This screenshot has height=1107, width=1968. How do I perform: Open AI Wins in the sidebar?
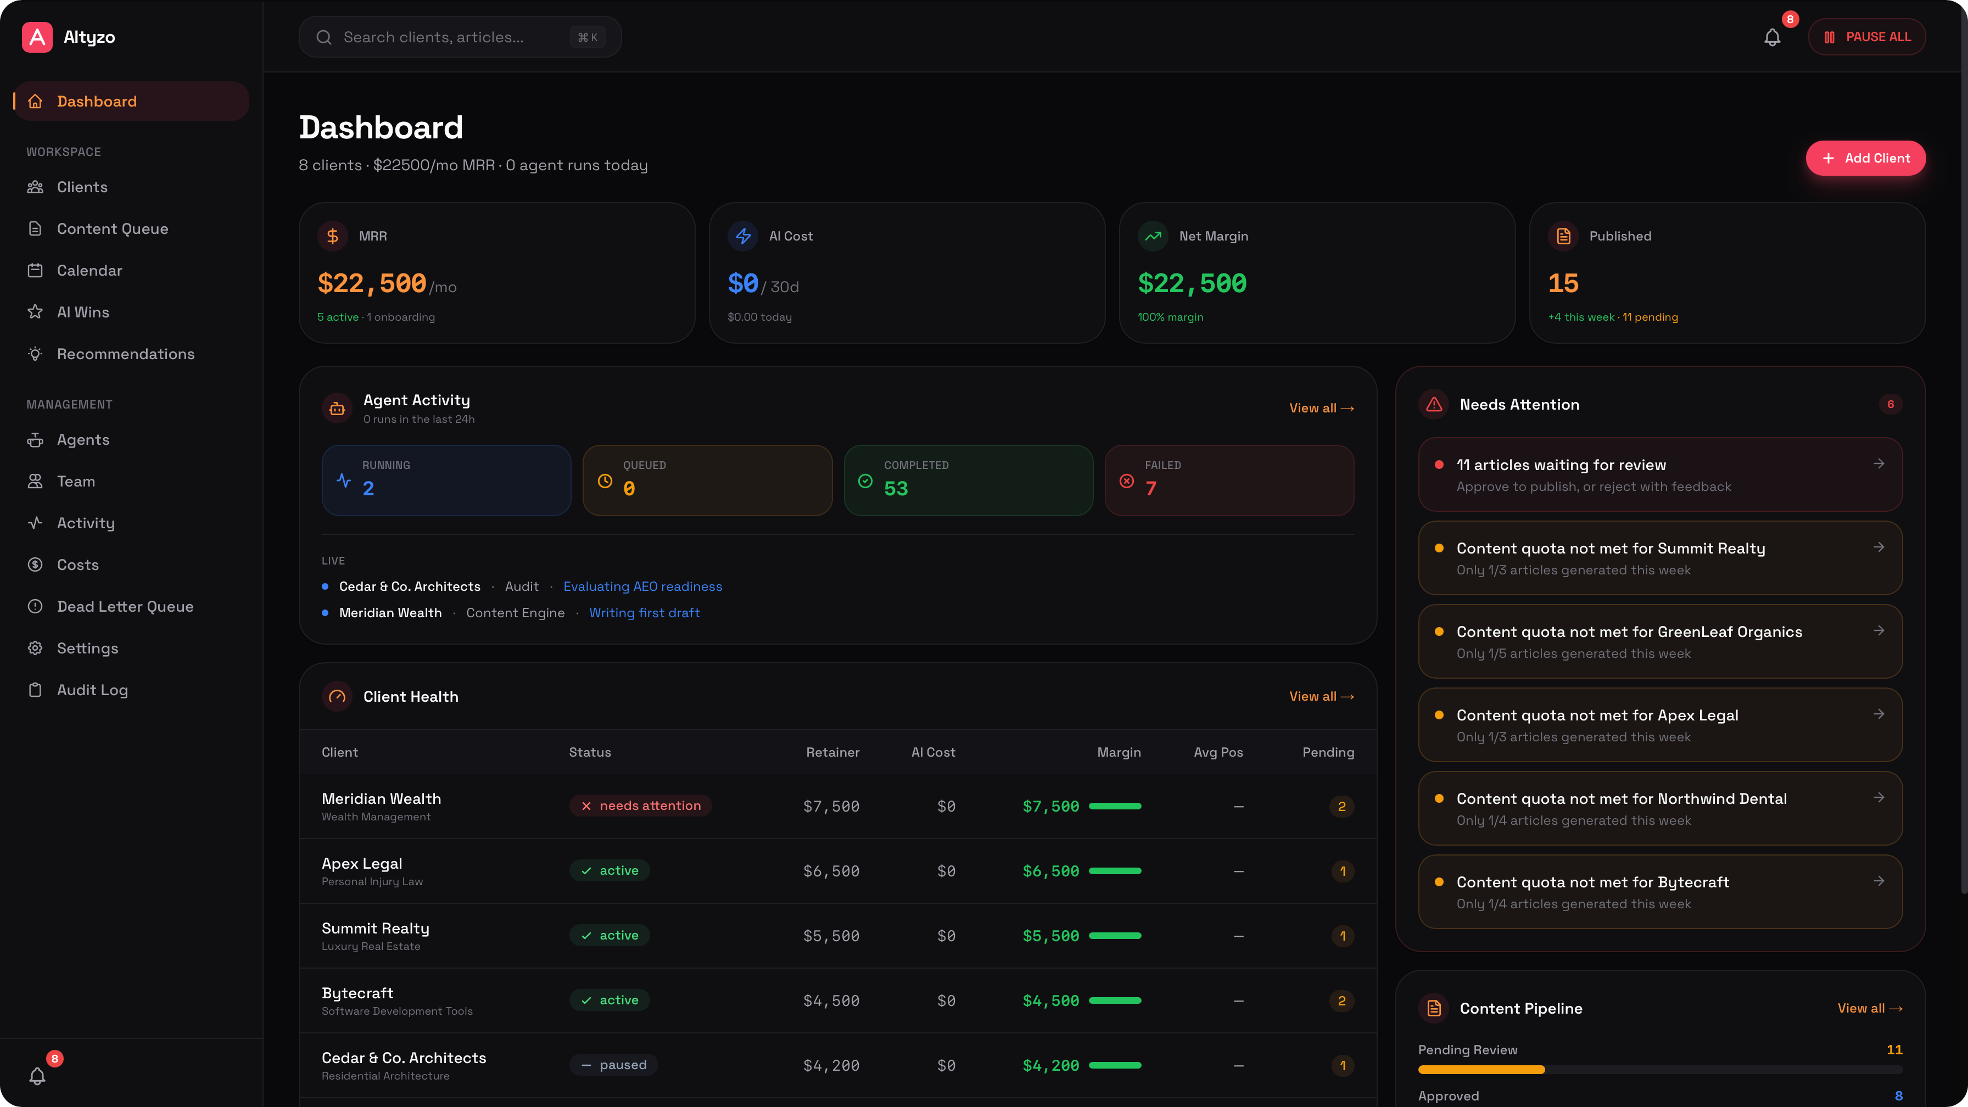pos(131,312)
